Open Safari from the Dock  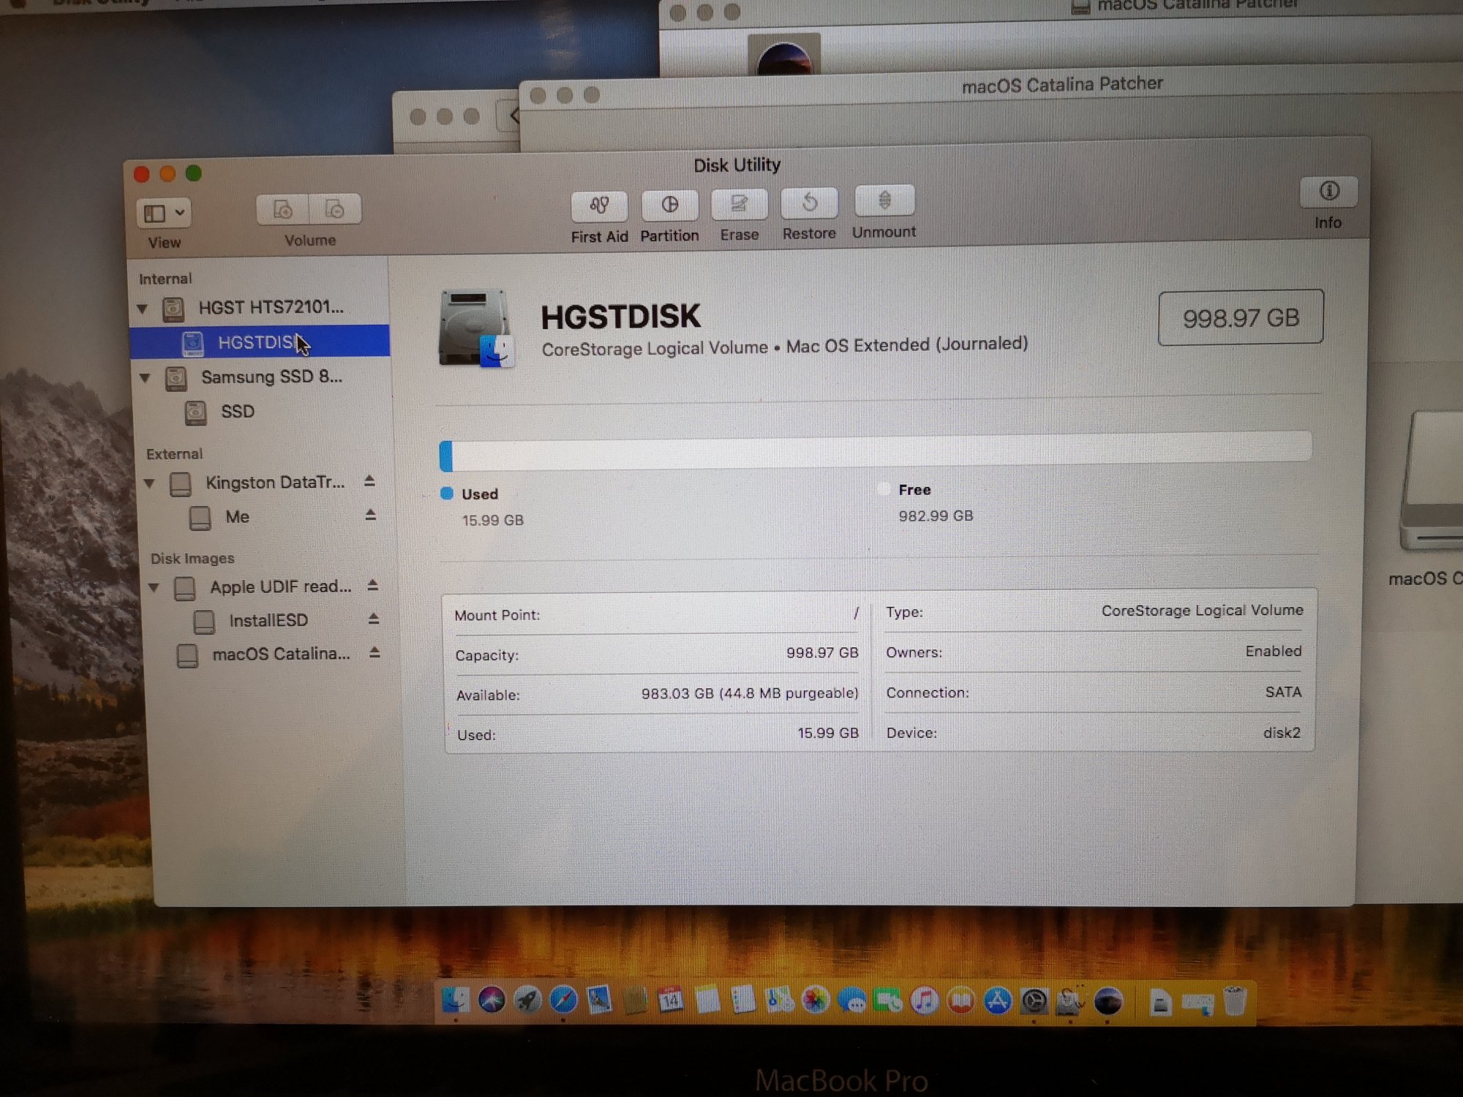(563, 1000)
